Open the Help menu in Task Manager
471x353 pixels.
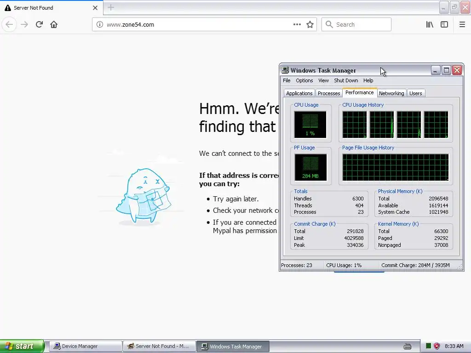(x=368, y=80)
